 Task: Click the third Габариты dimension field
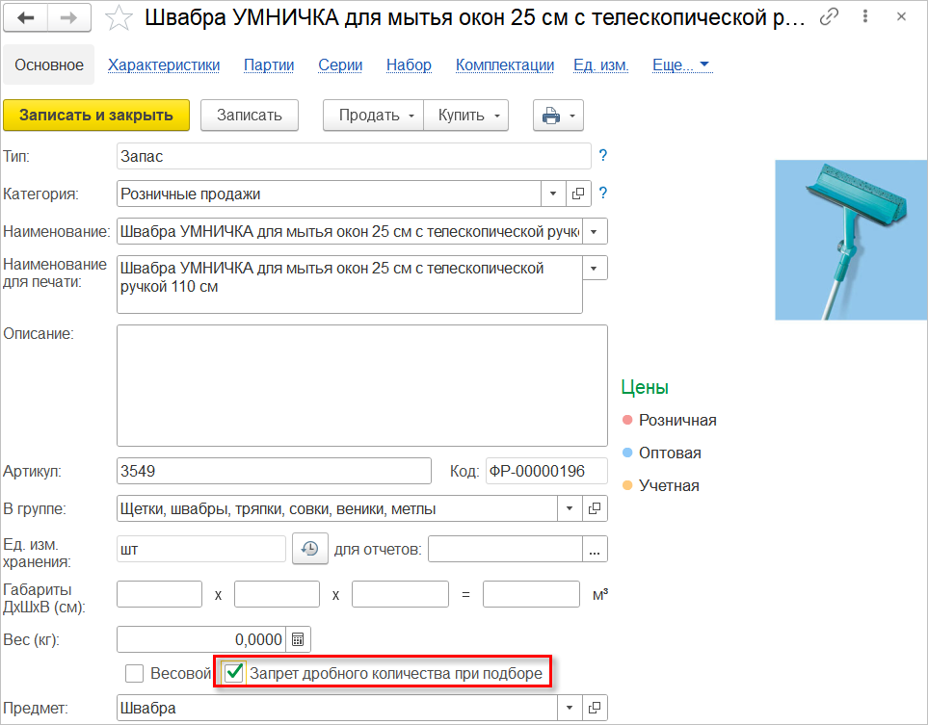400,594
